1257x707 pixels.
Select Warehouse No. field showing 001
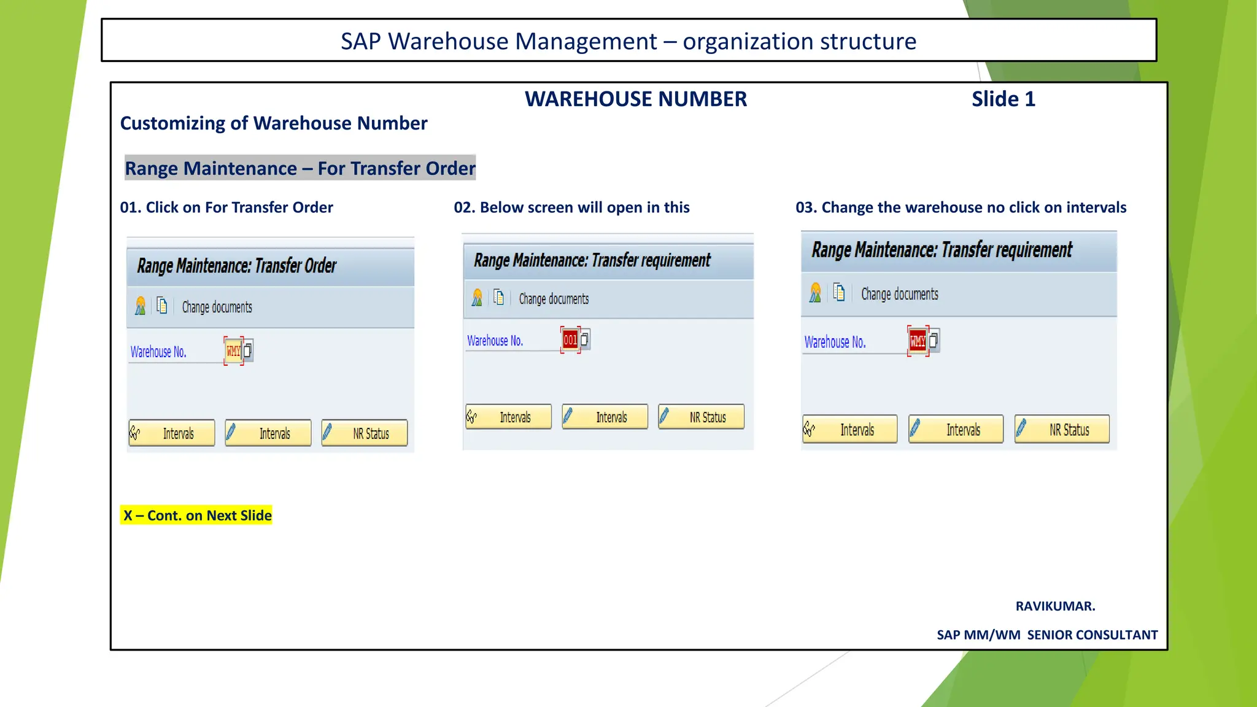pyautogui.click(x=570, y=339)
